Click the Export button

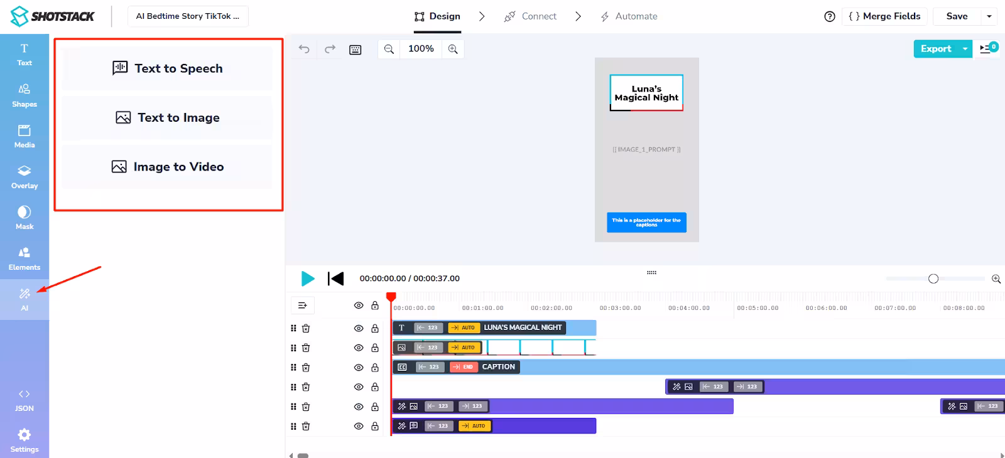tap(936, 49)
